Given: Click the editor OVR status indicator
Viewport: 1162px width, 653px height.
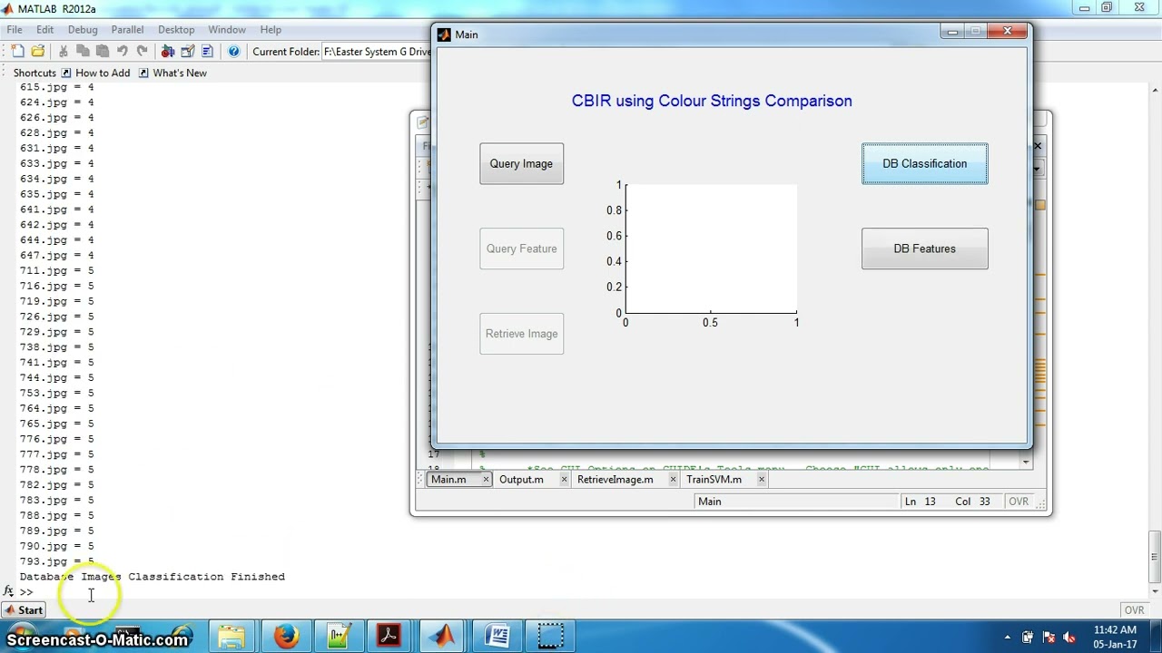Looking at the screenshot, I should (x=1019, y=502).
